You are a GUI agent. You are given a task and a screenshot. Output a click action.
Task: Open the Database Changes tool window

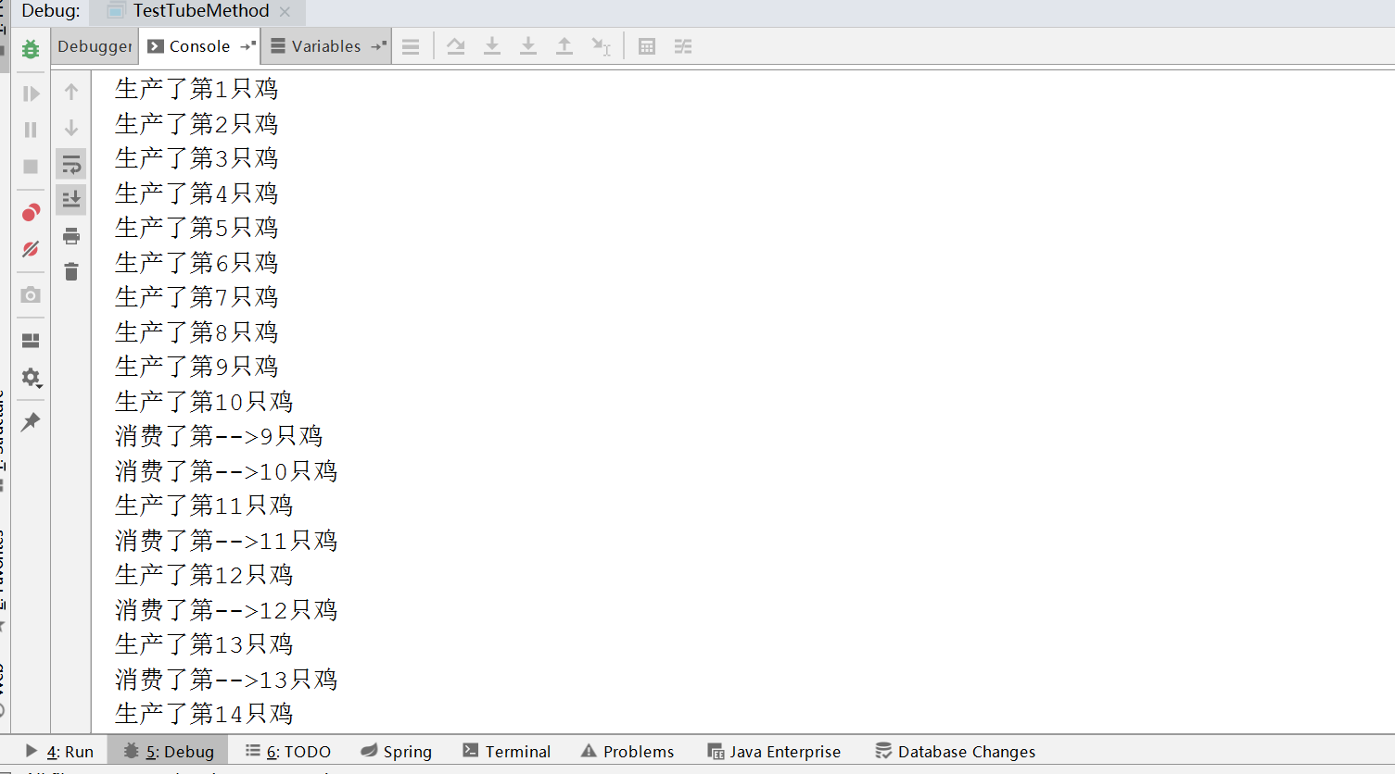[x=955, y=751]
